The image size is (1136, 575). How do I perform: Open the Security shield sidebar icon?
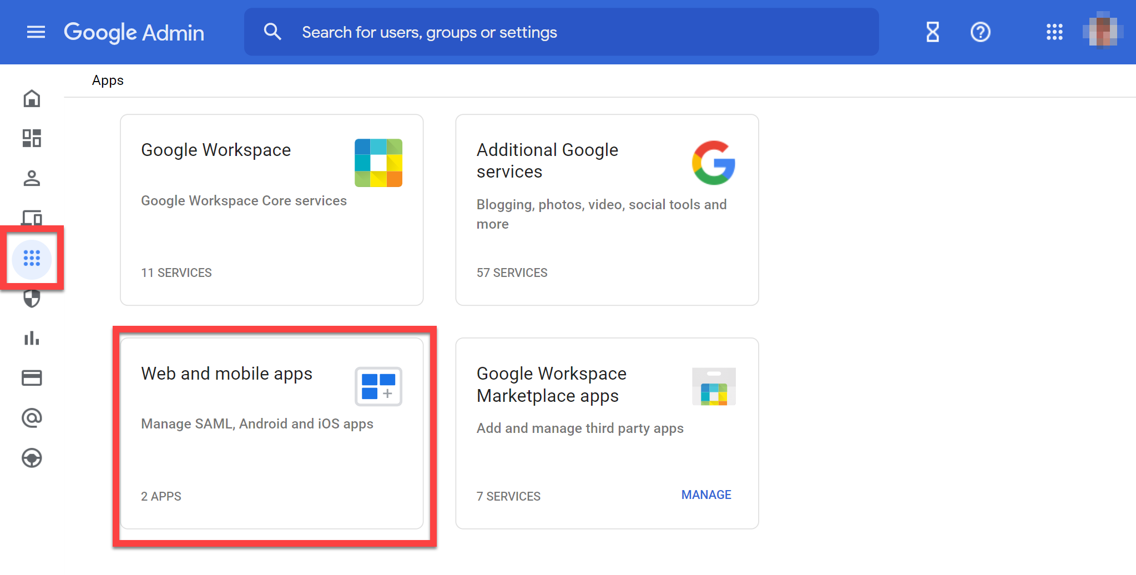tap(32, 299)
